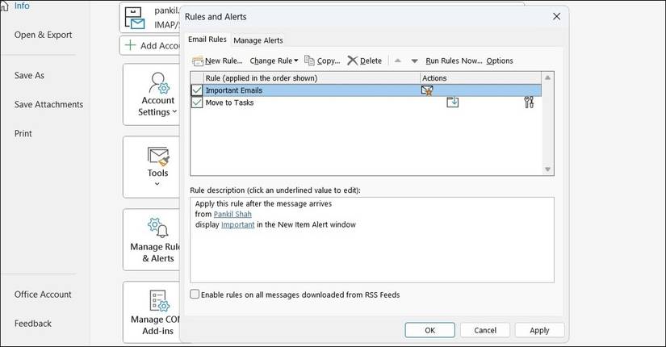Click the Run Rules Now button
Screen dimensions: 666x347
pyautogui.click(x=453, y=61)
